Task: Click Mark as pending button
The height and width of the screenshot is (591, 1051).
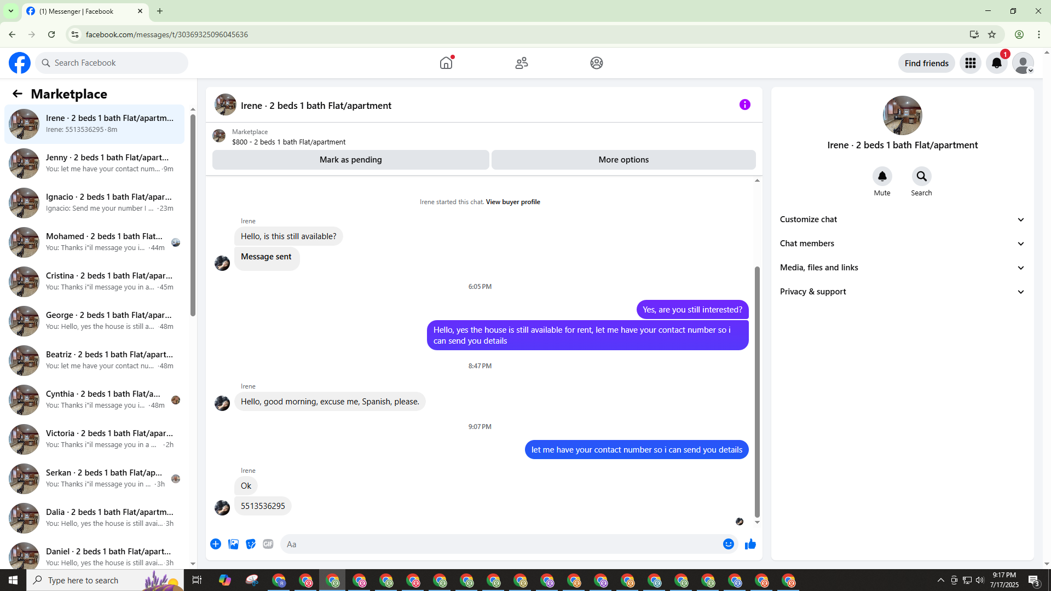Action: coord(351,160)
